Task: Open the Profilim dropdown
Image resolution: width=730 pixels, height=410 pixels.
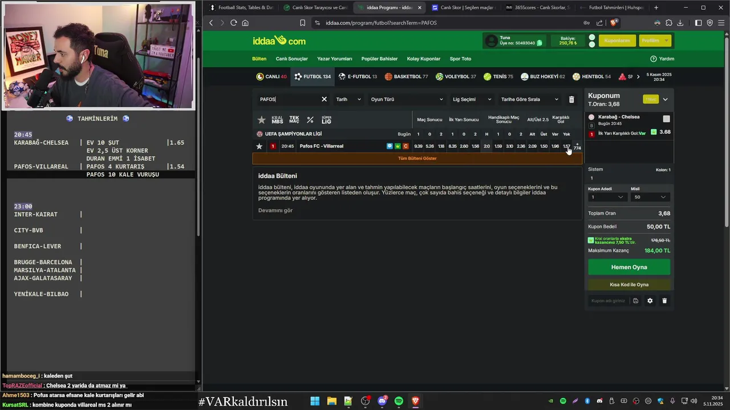Action: [x=655, y=40]
